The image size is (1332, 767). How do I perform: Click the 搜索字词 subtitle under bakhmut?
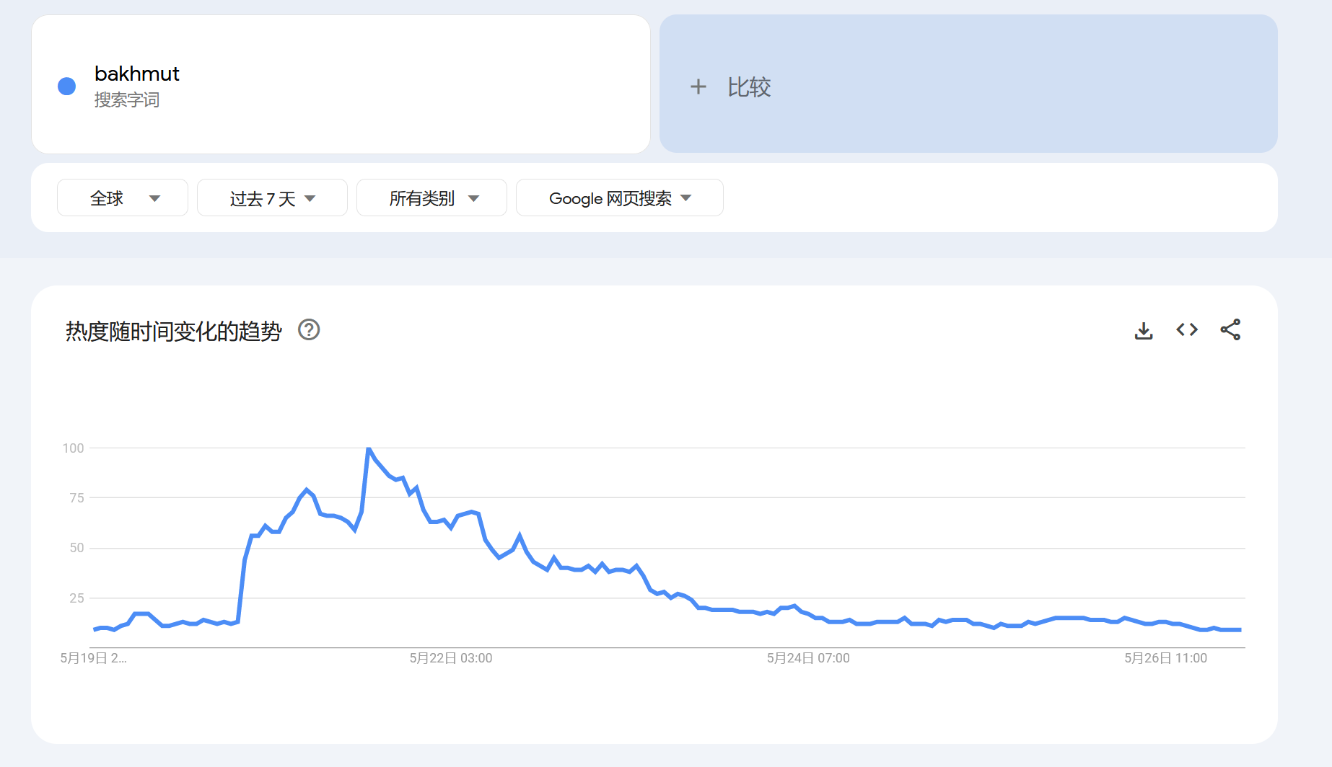click(x=127, y=100)
